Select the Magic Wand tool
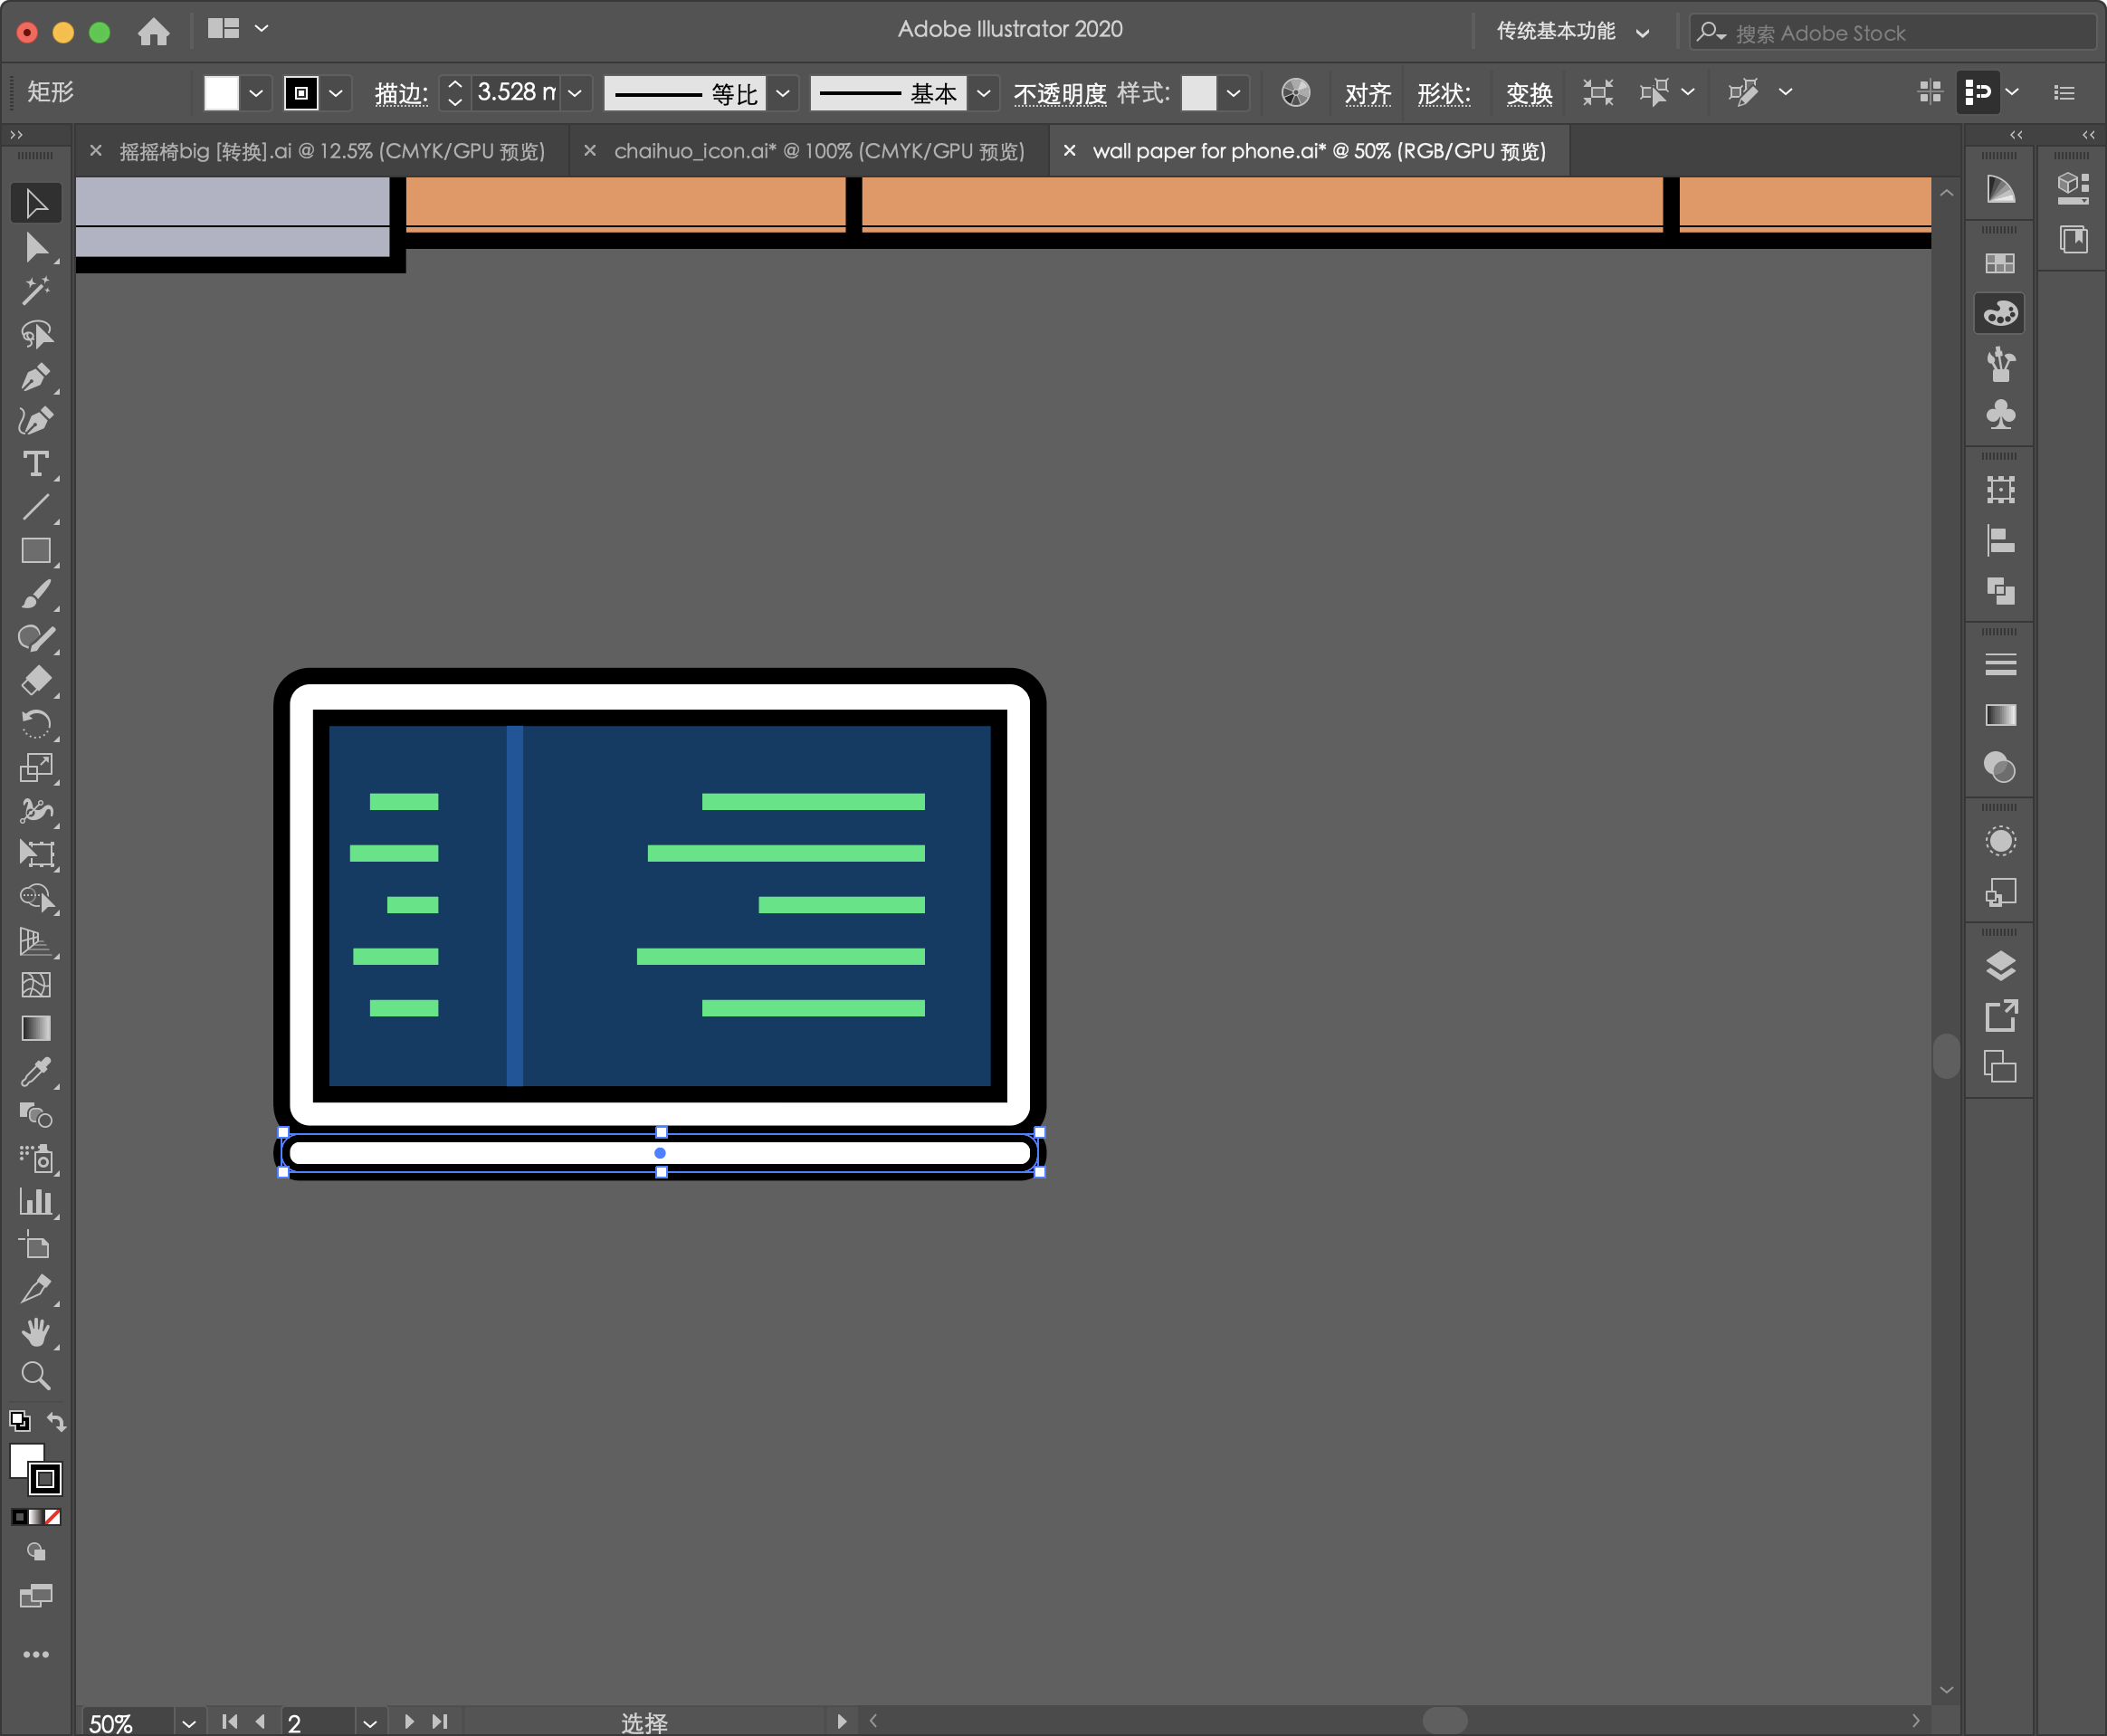 click(36, 290)
